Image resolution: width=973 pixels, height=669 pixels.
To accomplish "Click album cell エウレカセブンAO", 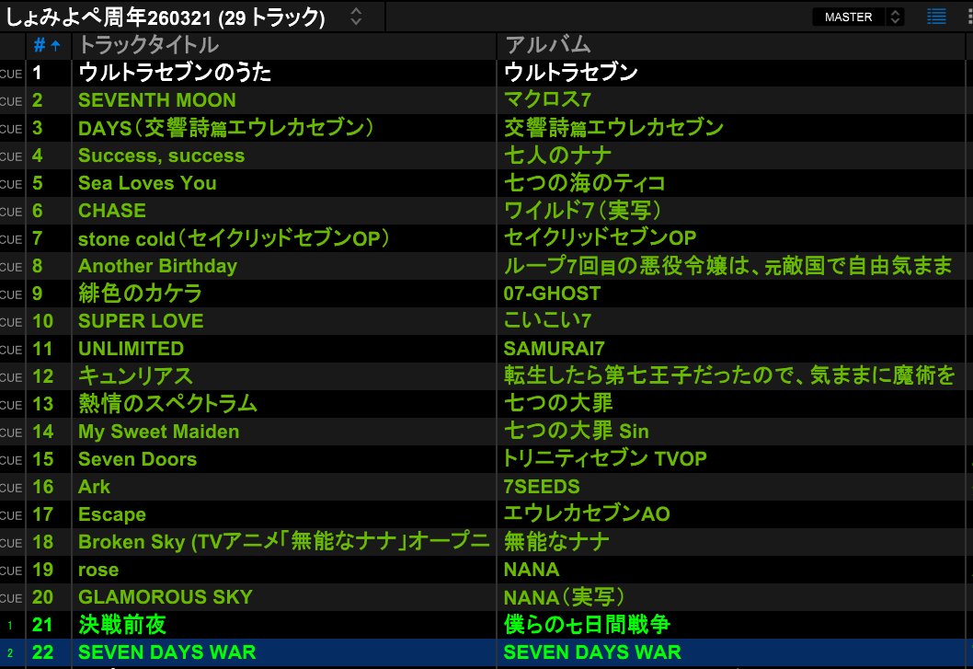I will pos(587,513).
